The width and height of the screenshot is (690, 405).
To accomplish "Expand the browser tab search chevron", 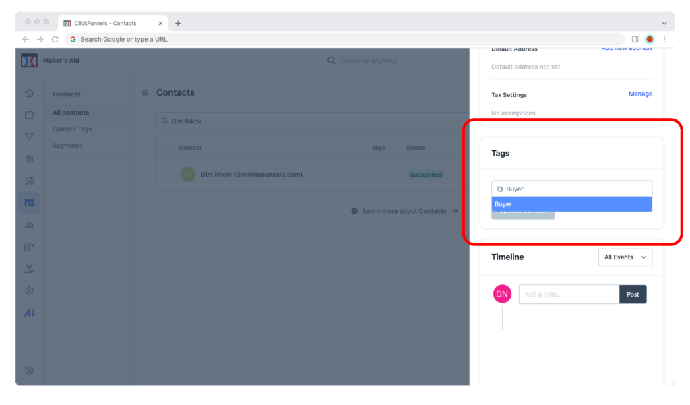I will pos(664,24).
